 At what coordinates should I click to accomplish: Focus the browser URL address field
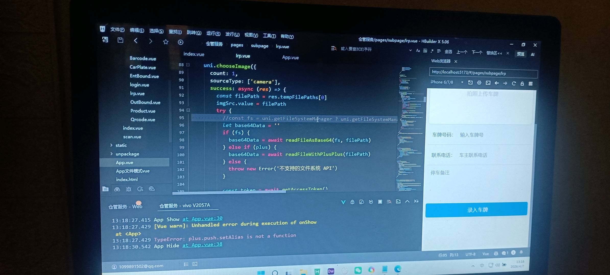(x=483, y=73)
